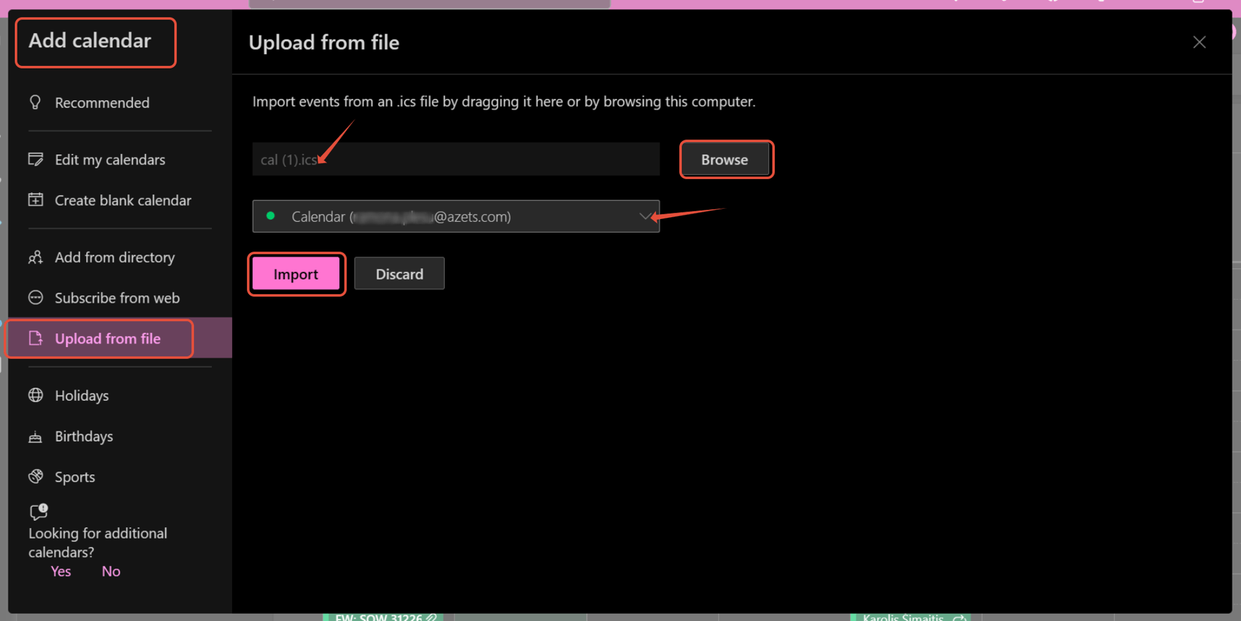The width and height of the screenshot is (1241, 621).
Task: Click the feedback speech bubble icon
Action: click(x=39, y=512)
